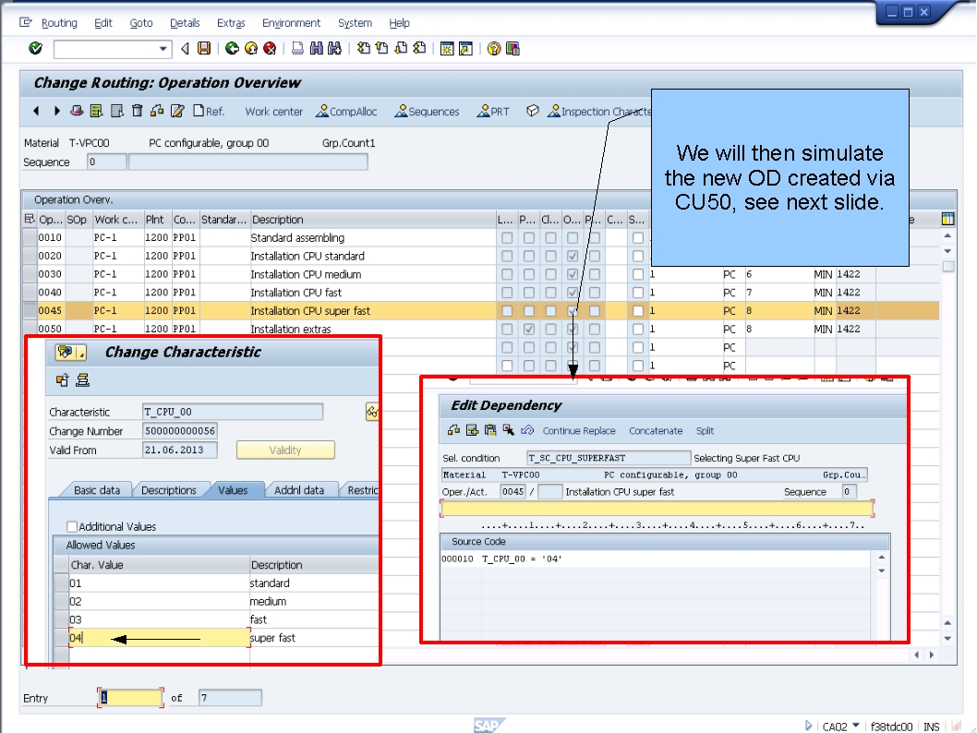Open the table layout configuration control
This screenshot has width=977, height=733.
click(x=947, y=219)
